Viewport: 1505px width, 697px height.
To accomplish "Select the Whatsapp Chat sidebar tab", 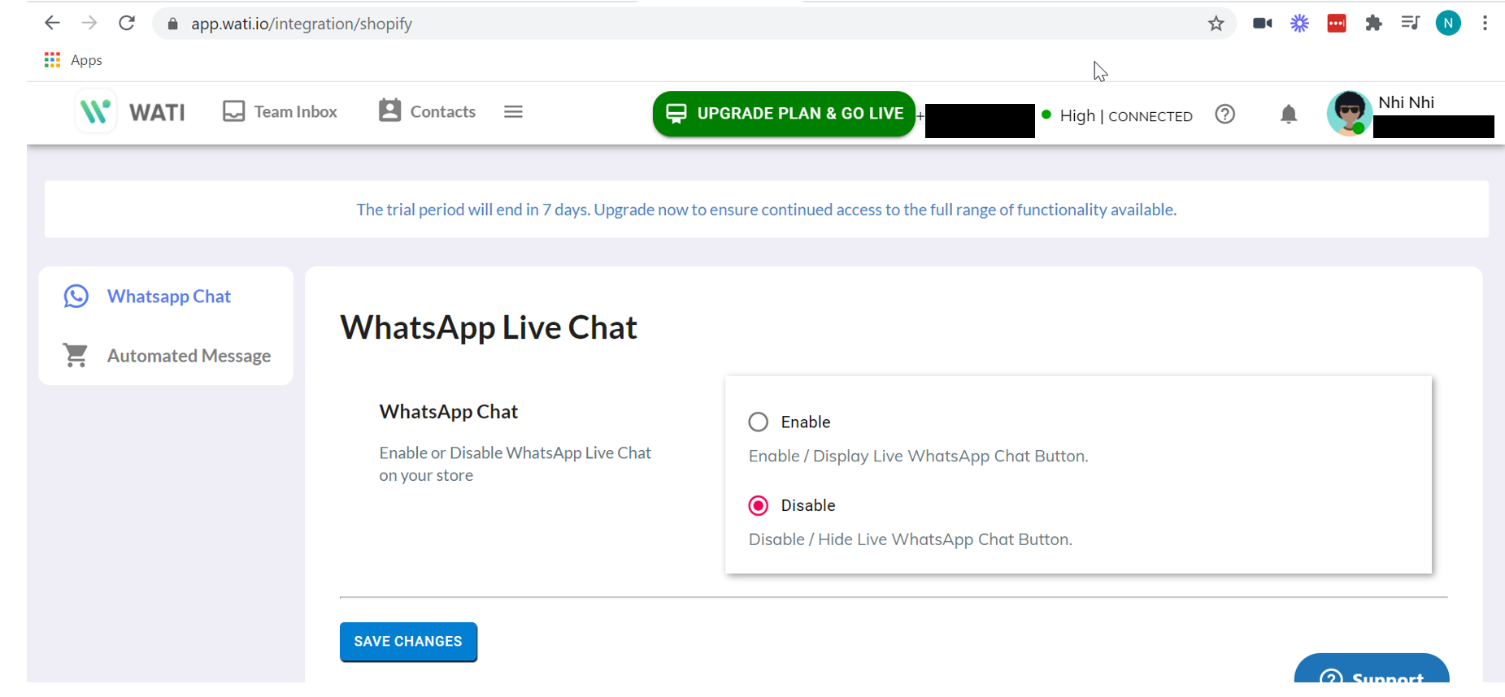I will click(x=166, y=297).
